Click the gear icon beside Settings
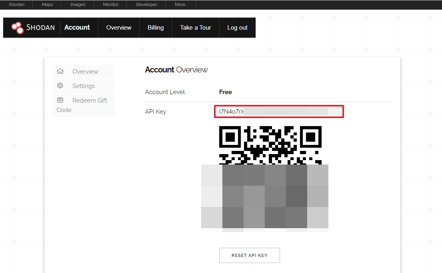Viewport: 442px width, 273px height. coord(60,85)
